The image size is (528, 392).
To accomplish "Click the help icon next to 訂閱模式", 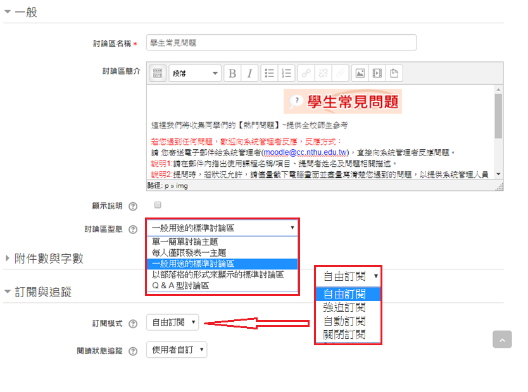I will pyautogui.click(x=132, y=322).
